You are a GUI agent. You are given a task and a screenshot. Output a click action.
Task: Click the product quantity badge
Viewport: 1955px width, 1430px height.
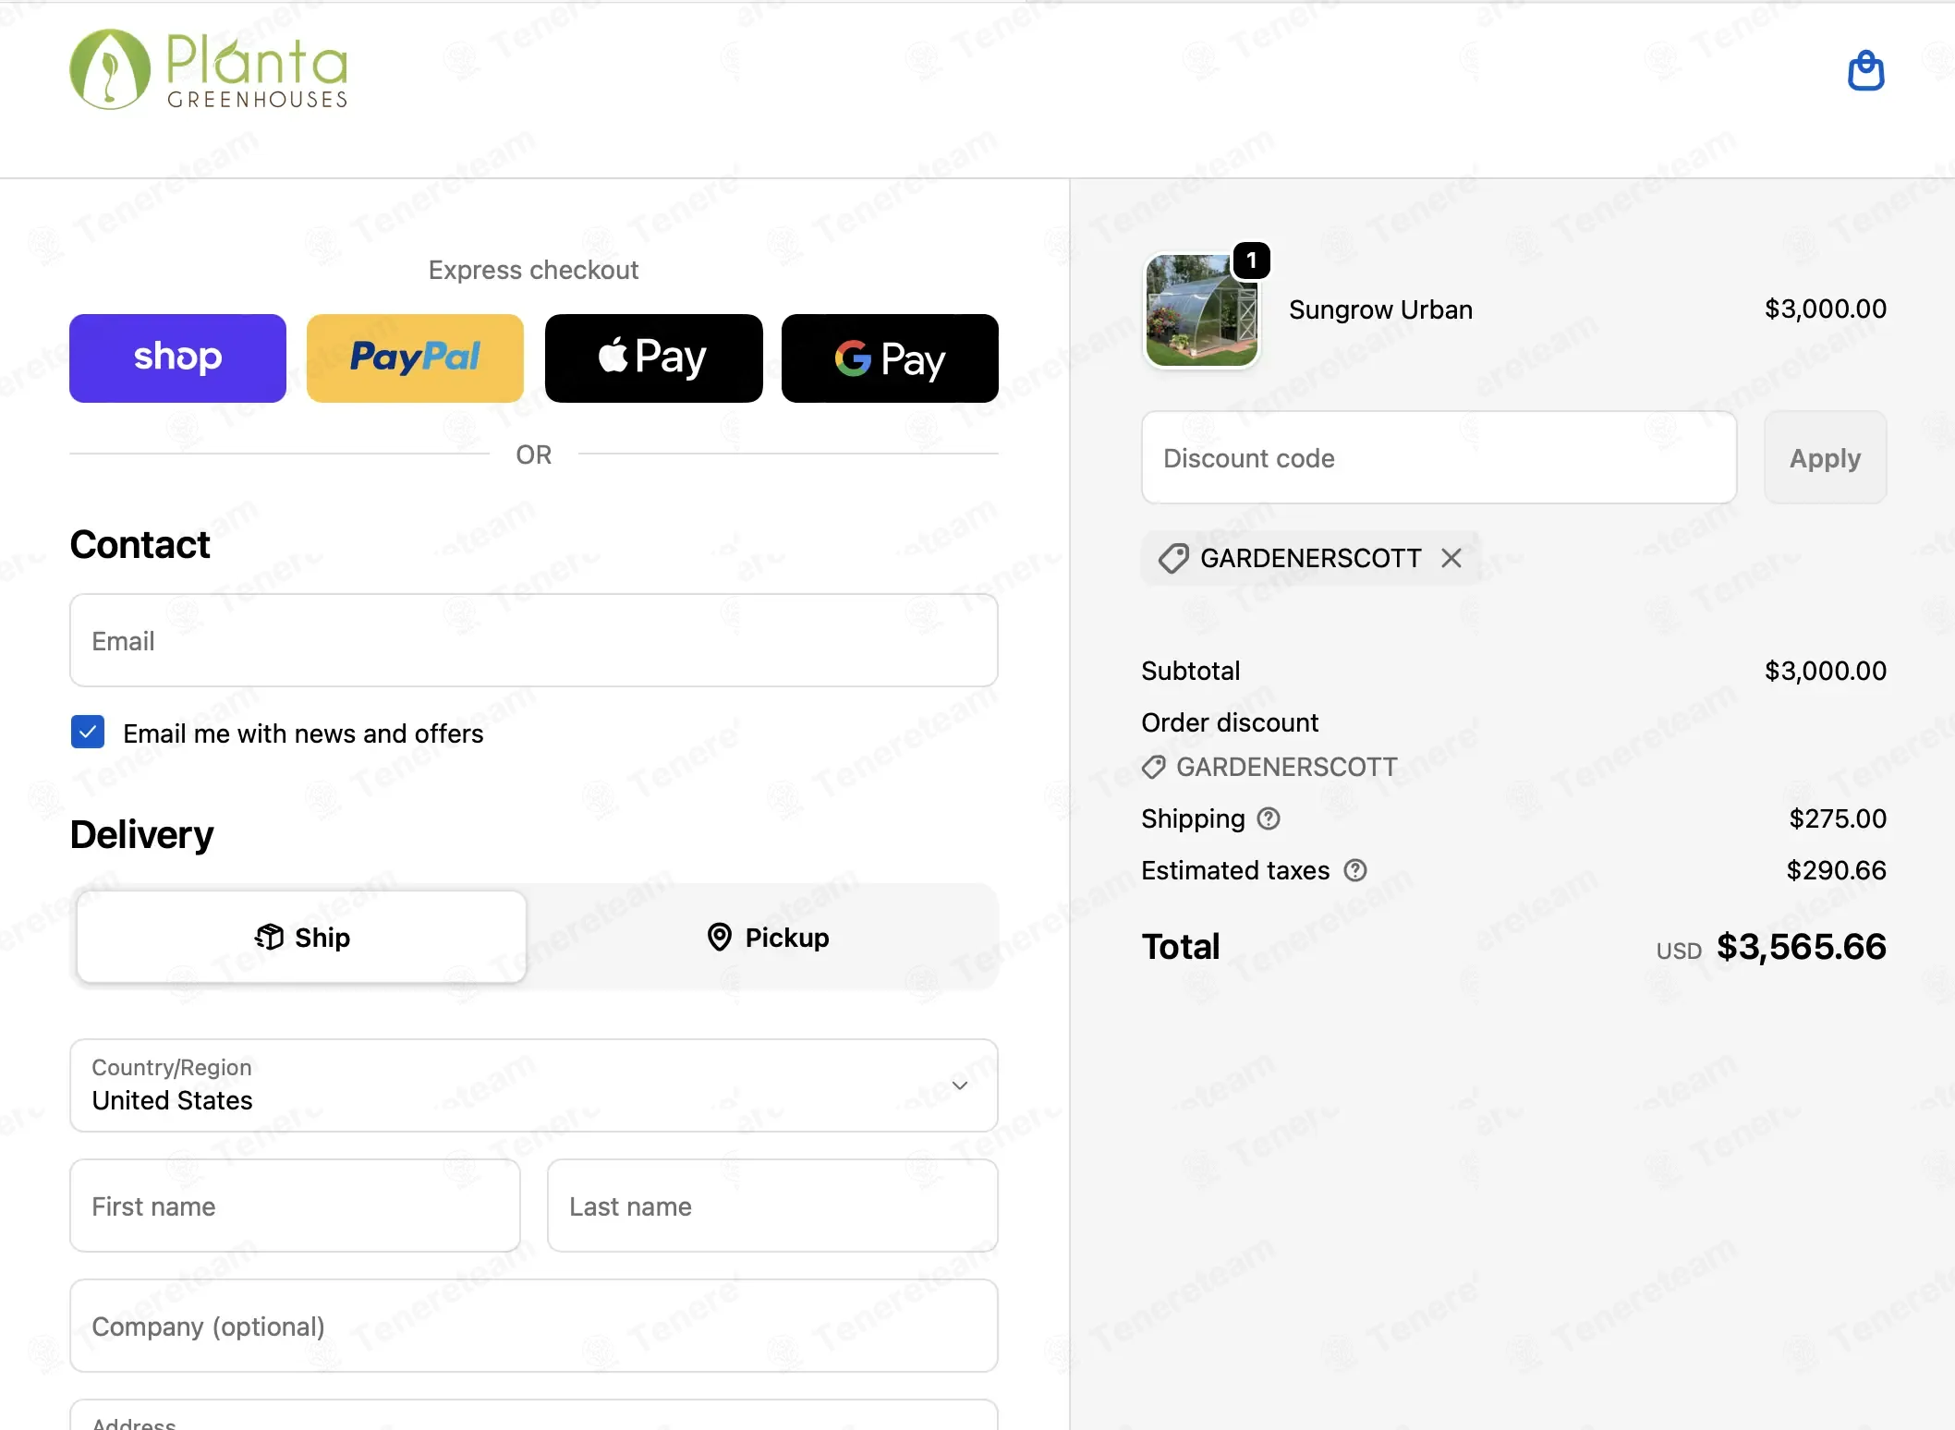pyautogui.click(x=1252, y=261)
